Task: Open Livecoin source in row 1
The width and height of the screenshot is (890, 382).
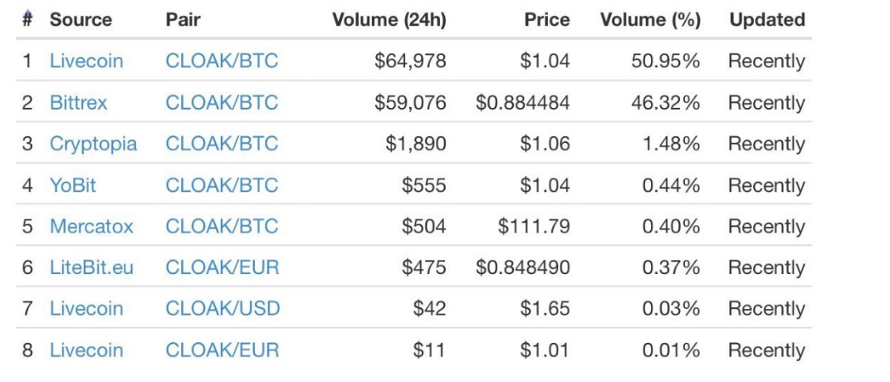Action: pos(86,61)
